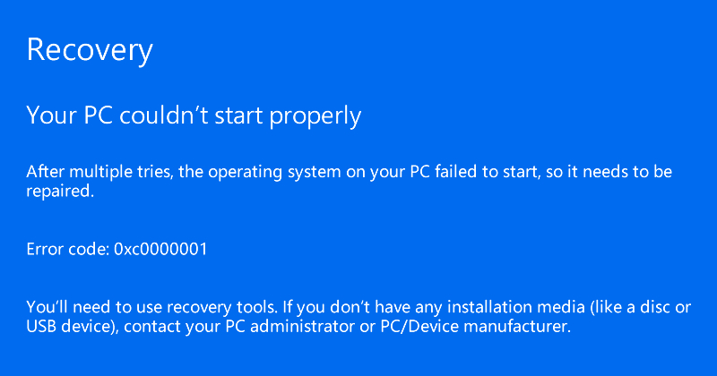Click the "recovery tools" phrase
Image resolution: width=717 pixels, height=376 pixels.
coord(221,308)
